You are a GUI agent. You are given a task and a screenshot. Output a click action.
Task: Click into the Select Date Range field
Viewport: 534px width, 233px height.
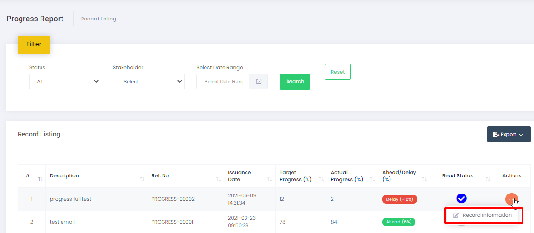pyautogui.click(x=223, y=81)
